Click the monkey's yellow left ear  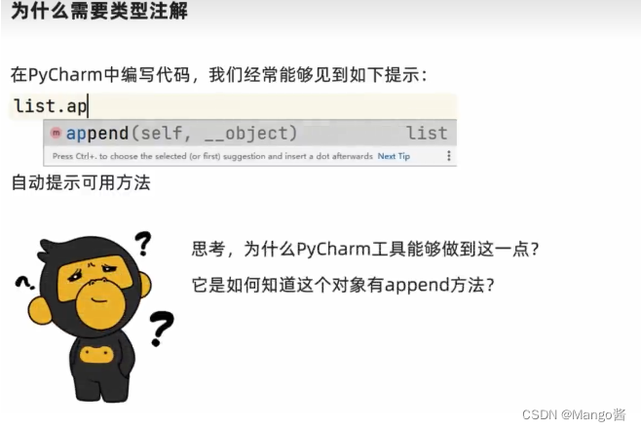pos(39,310)
